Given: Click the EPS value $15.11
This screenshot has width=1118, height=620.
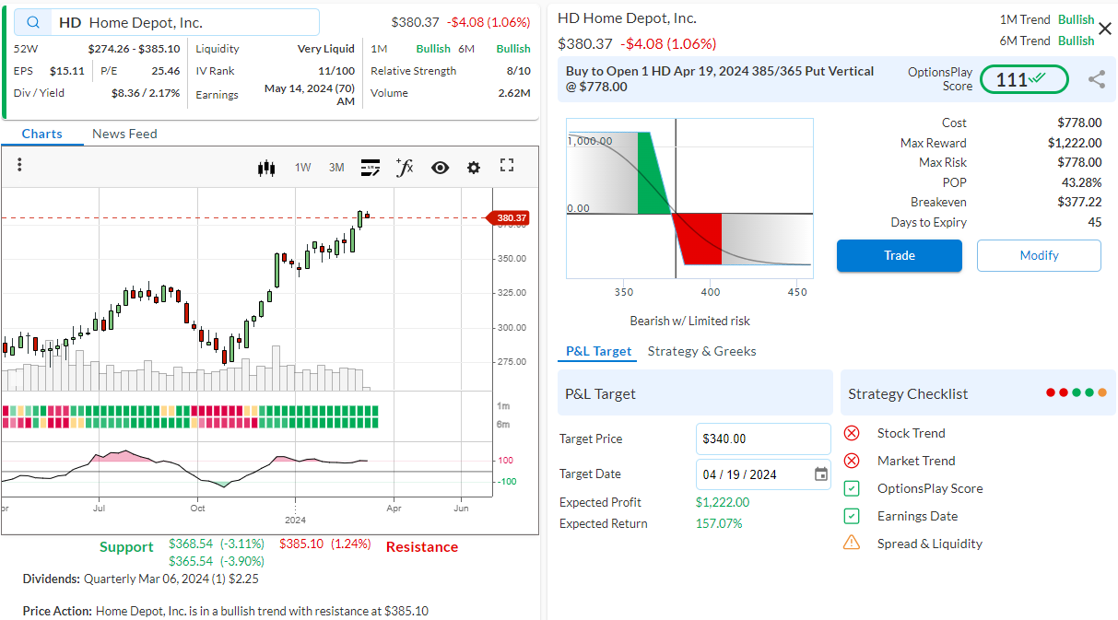Looking at the screenshot, I should click(67, 71).
